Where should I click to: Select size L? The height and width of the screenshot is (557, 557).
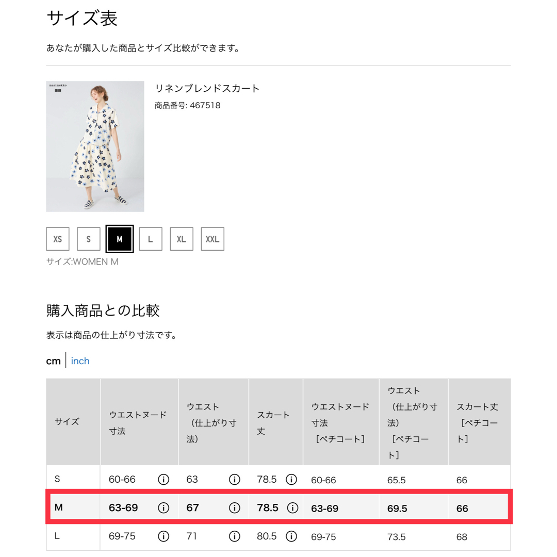click(151, 239)
